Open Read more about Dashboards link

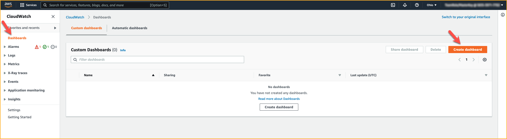[279, 99]
